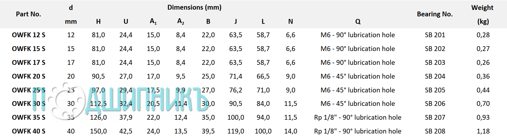Screen dimensions: 507x138
Task: Click the Part No. column header
Action: 29,14
